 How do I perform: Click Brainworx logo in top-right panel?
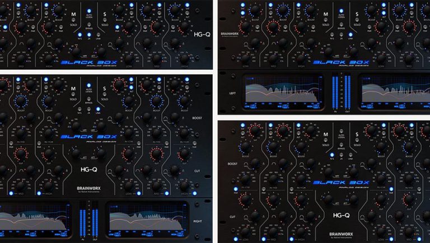pyautogui.click(x=230, y=34)
